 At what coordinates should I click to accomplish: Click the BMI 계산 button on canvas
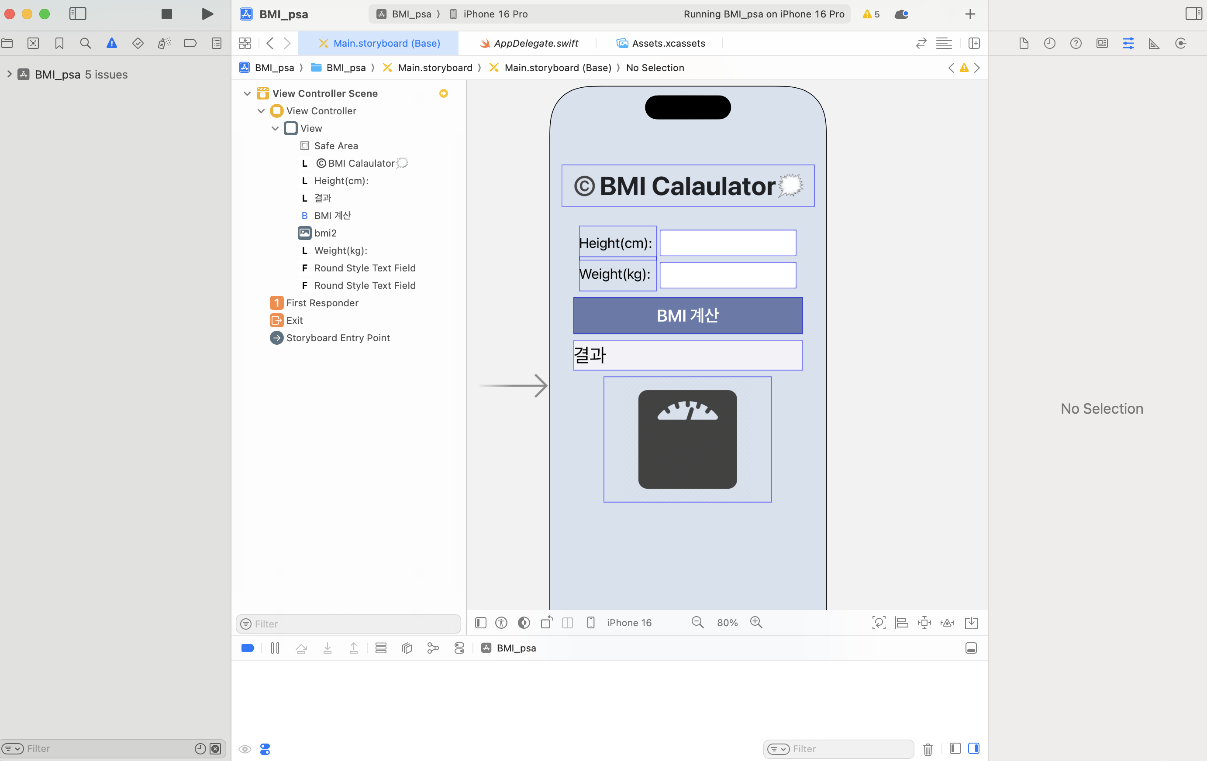687,315
